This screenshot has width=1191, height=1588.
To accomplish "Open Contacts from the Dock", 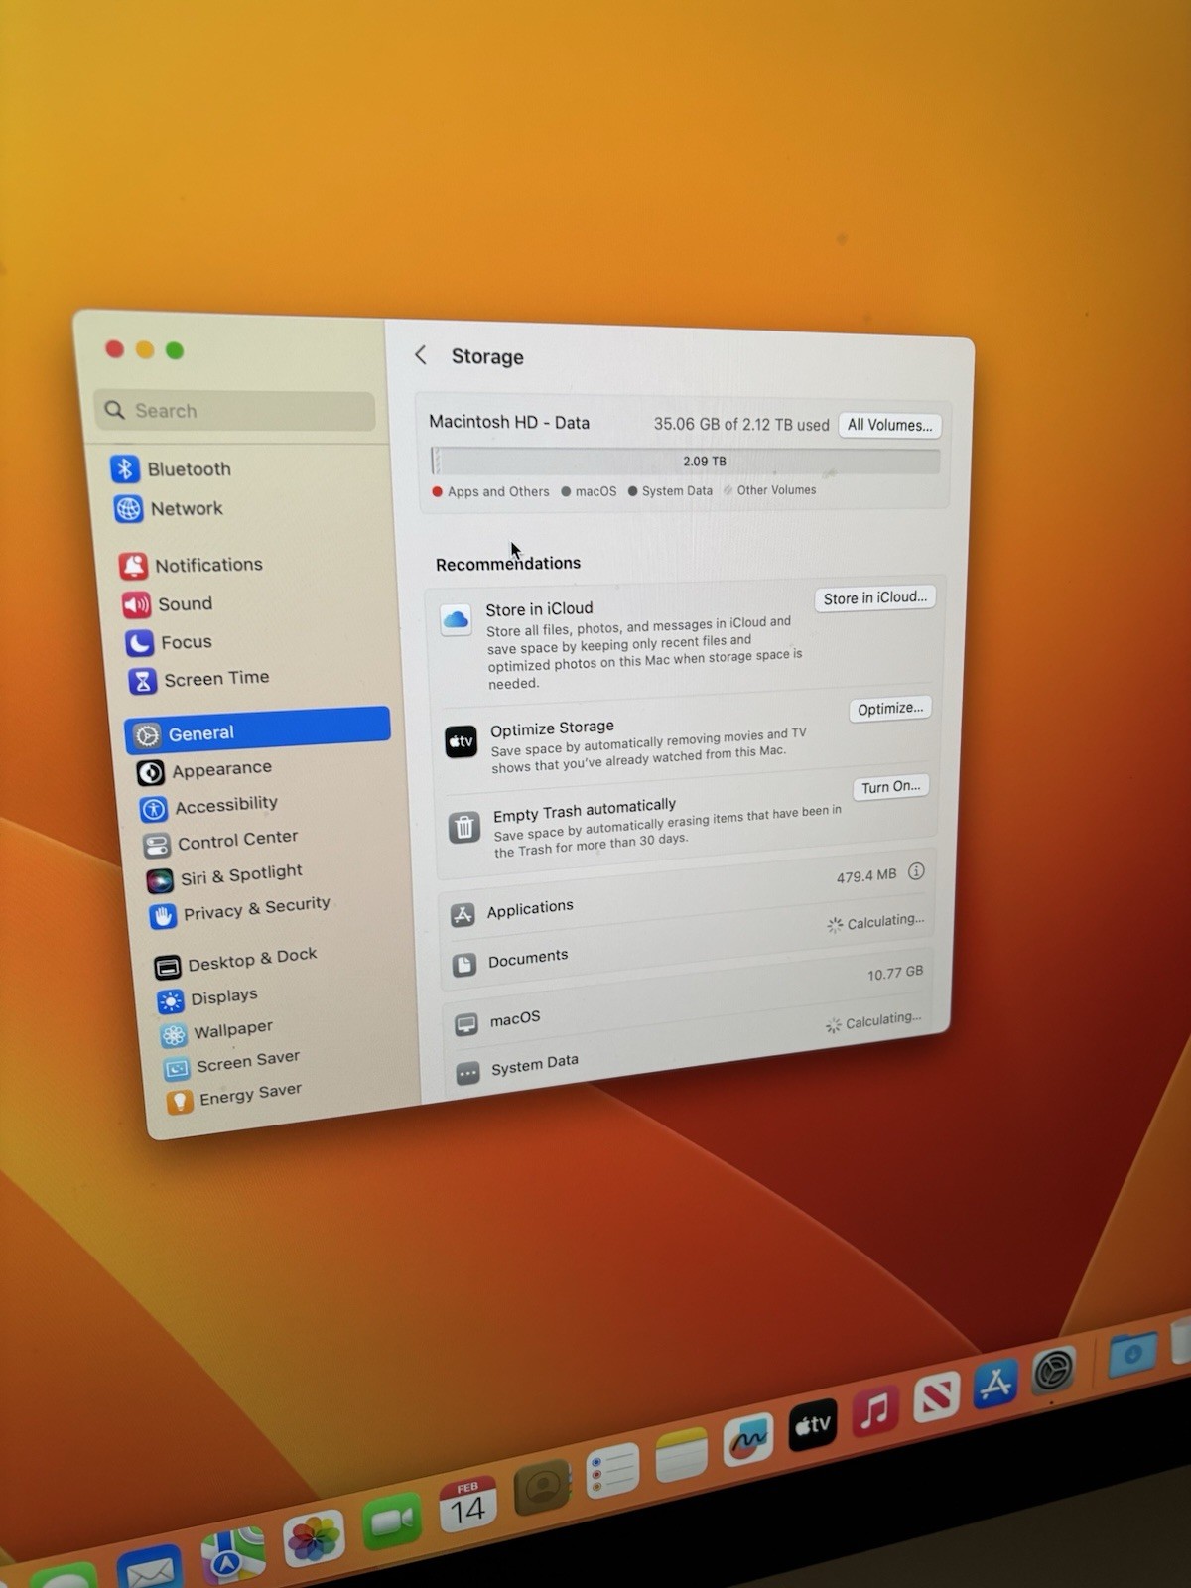I will click(542, 1487).
